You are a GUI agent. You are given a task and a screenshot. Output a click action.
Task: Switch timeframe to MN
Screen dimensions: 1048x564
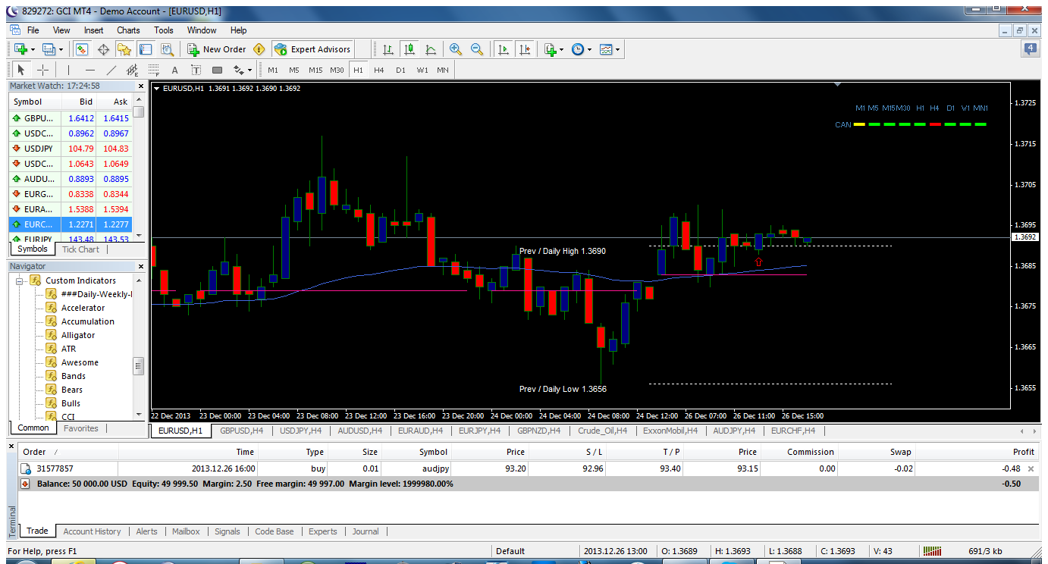[x=443, y=70]
